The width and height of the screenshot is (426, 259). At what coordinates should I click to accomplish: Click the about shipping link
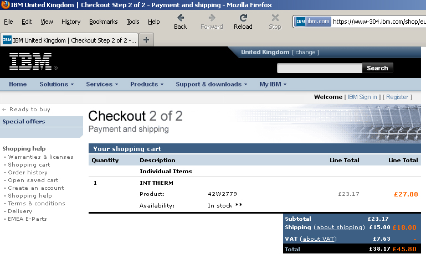click(339, 227)
